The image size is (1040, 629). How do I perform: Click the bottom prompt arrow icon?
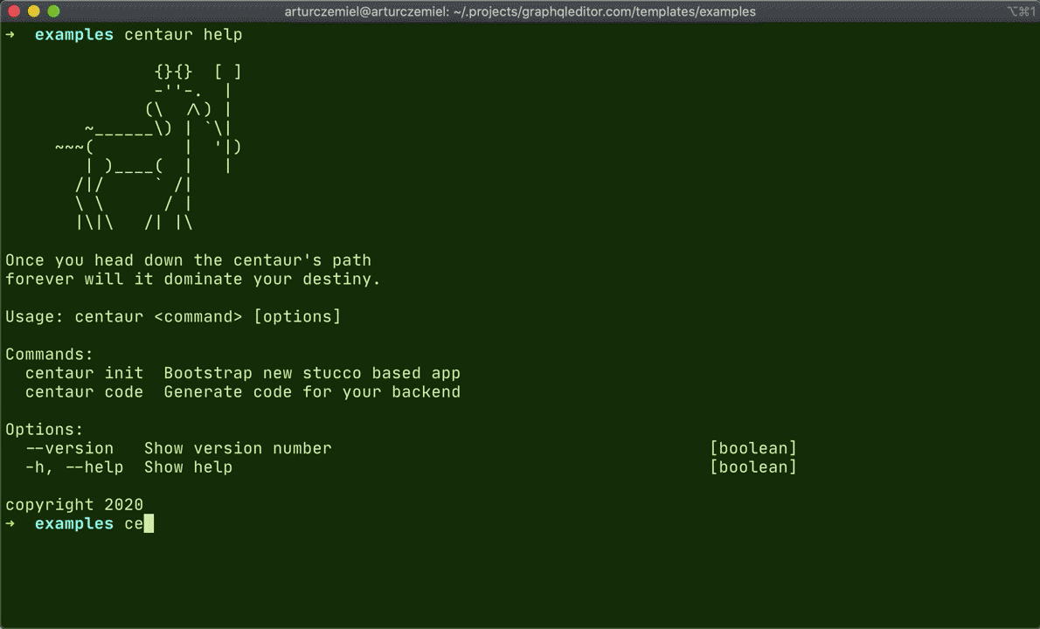tap(10, 523)
